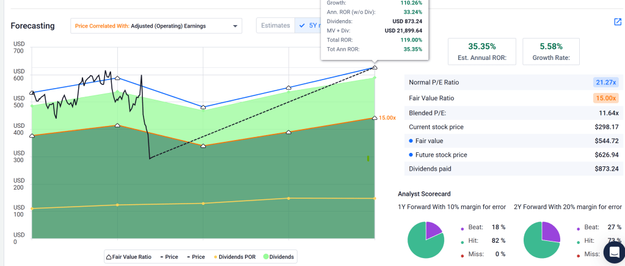625x266 pixels.
Task: Click the orange 15.00x line label on chart
Action: (387, 118)
